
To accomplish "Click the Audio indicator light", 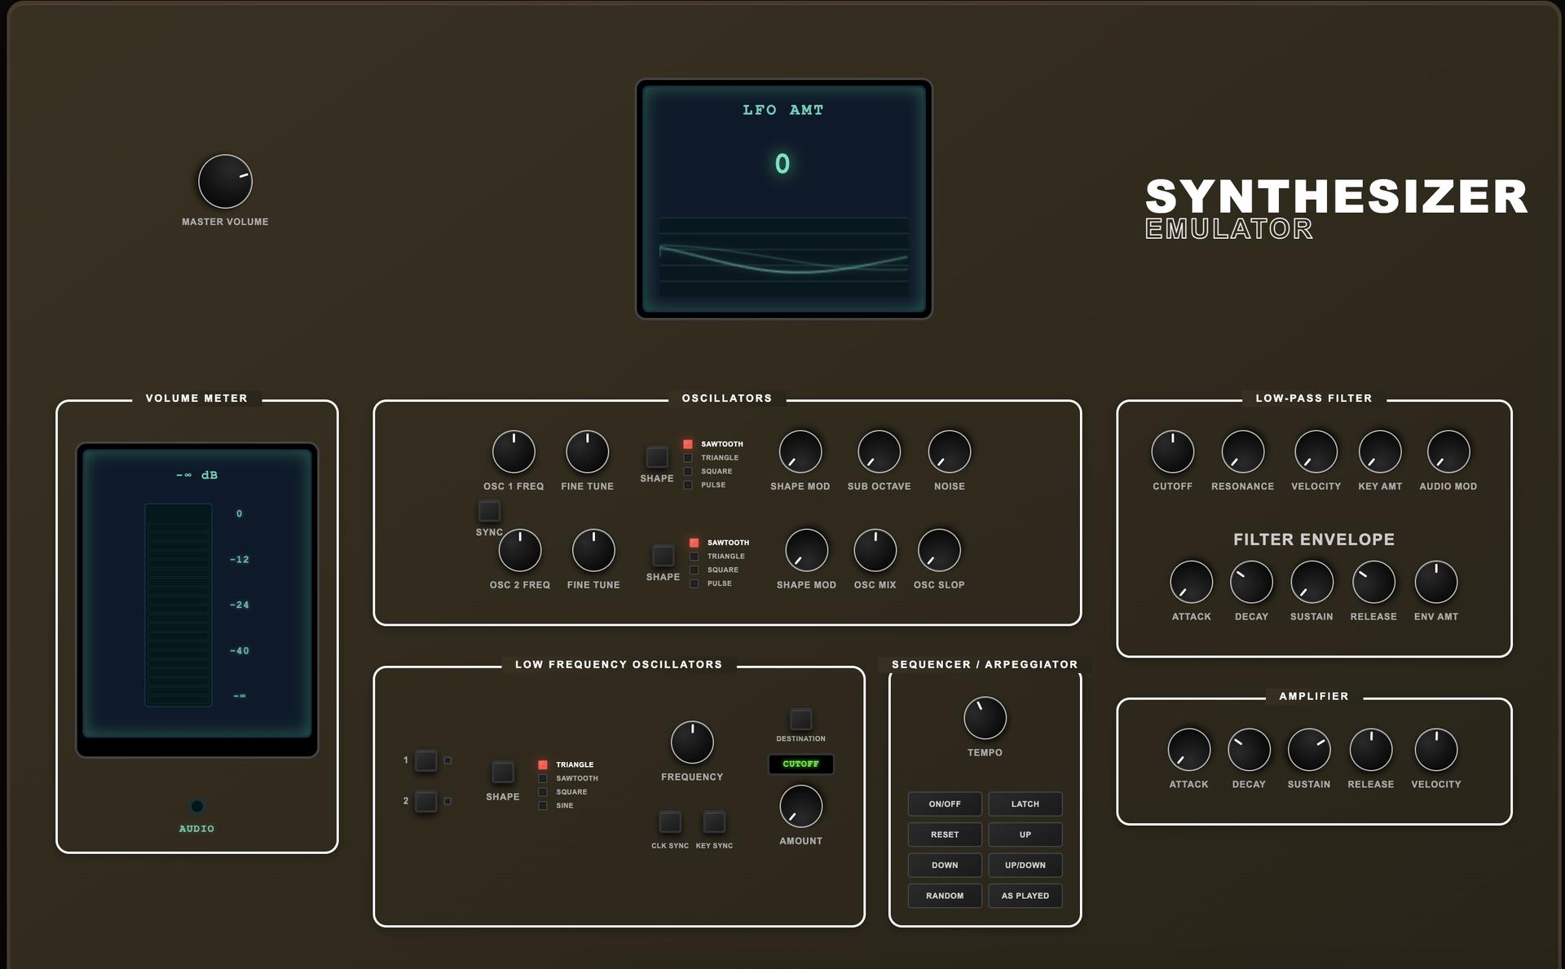I will tap(196, 806).
